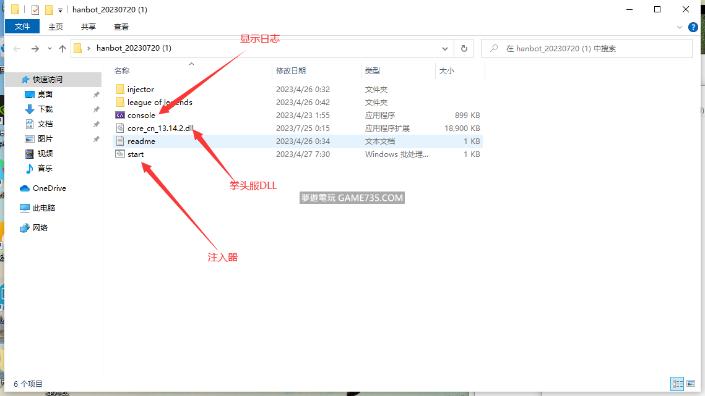Open Help with the question mark icon
This screenshot has width=705, height=396.
click(693, 27)
